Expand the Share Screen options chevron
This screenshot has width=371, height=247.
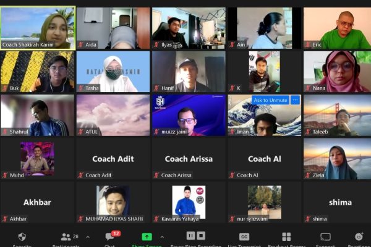pyautogui.click(x=162, y=237)
